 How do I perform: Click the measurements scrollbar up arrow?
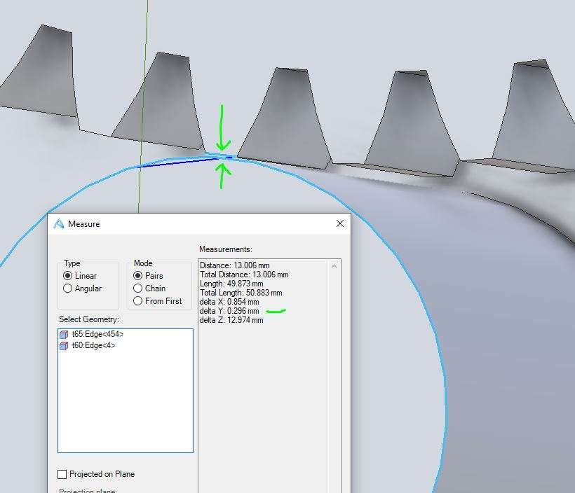point(334,266)
